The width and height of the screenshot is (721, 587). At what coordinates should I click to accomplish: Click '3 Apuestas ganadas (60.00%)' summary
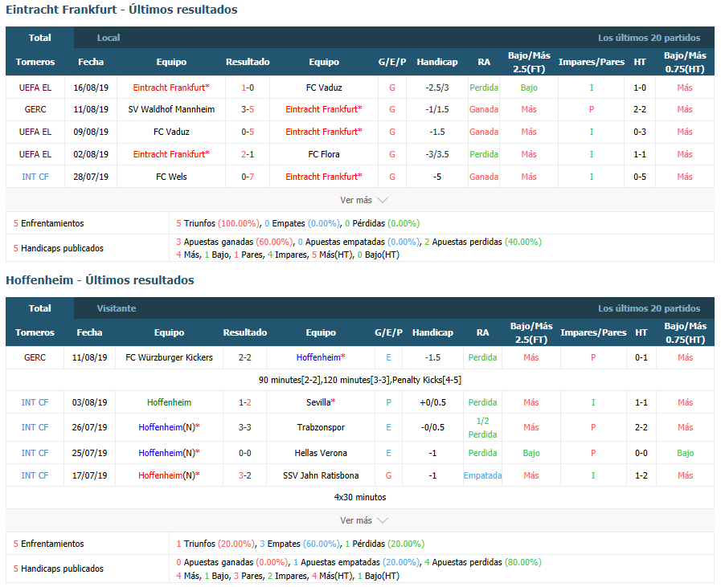pos(235,242)
